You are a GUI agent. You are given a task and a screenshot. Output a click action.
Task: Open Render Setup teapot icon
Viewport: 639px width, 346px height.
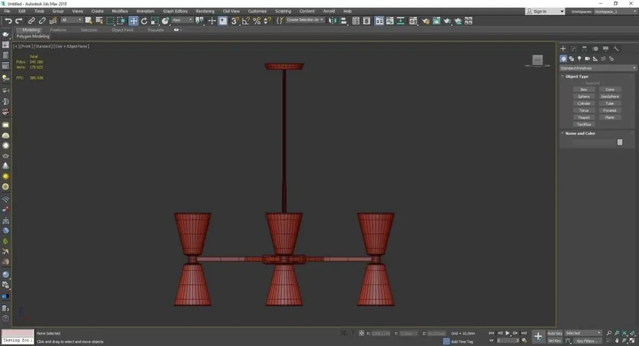pos(426,21)
